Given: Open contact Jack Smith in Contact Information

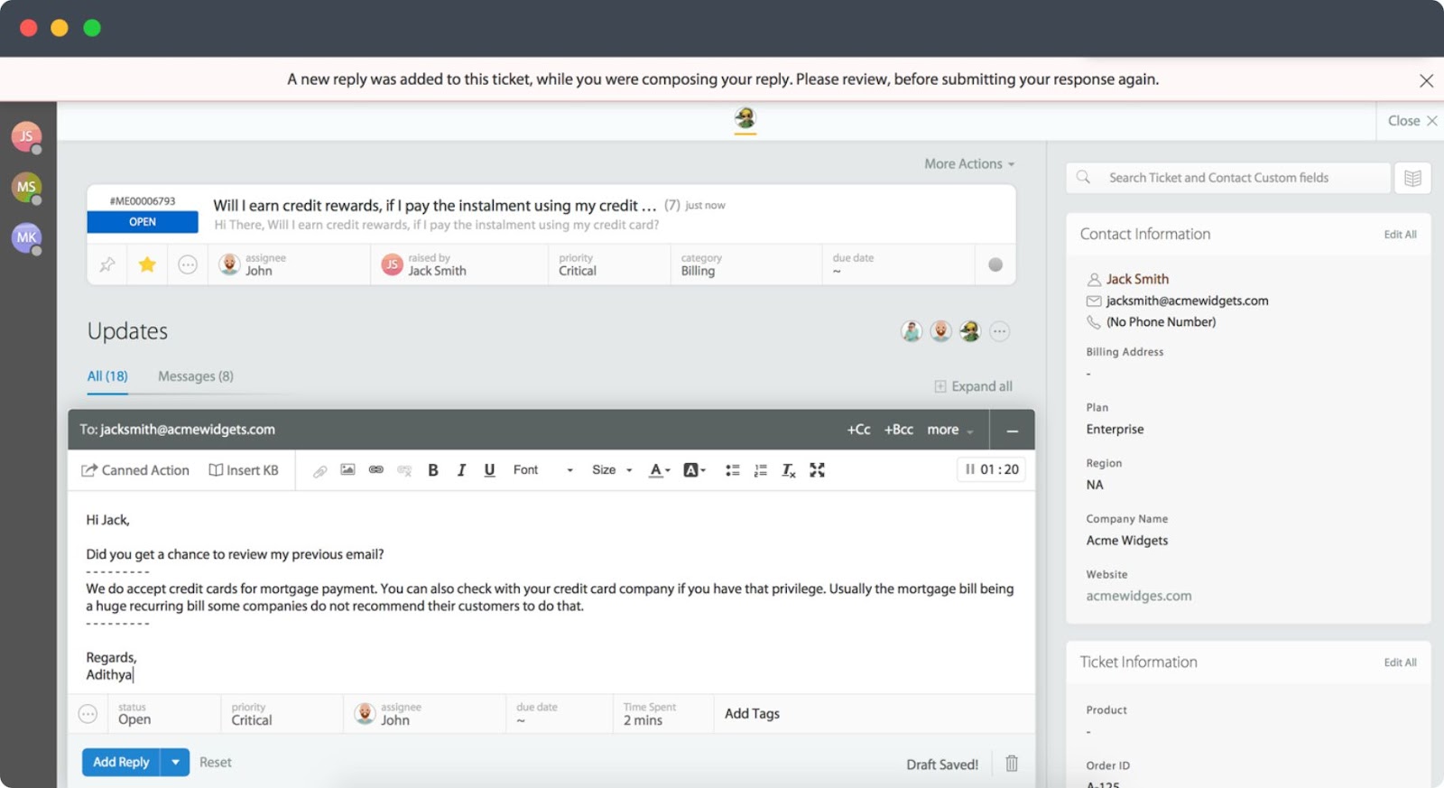Looking at the screenshot, I should (1137, 279).
